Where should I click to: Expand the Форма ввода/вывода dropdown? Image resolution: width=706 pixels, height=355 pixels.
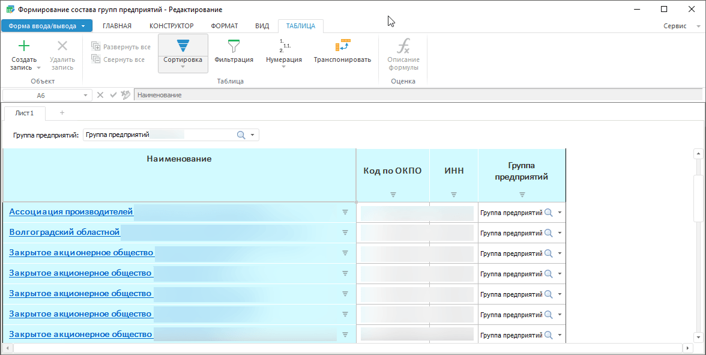coord(83,26)
